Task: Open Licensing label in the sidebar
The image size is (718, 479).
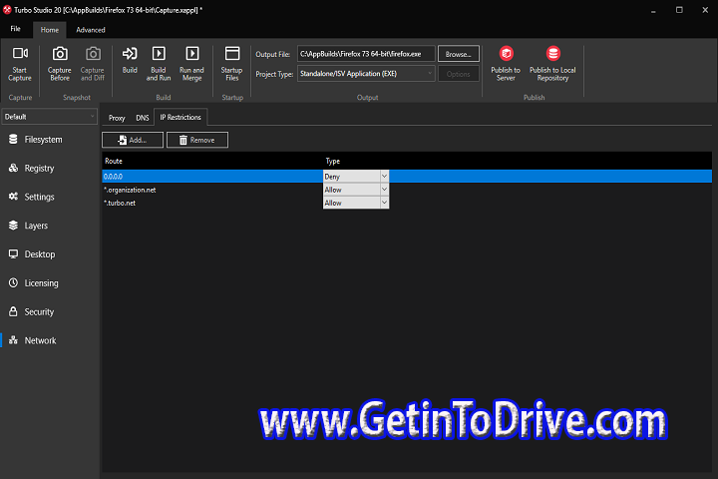Action: click(x=41, y=283)
